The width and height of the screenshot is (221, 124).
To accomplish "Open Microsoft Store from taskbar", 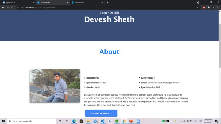I will pyautogui.click(x=81, y=121).
